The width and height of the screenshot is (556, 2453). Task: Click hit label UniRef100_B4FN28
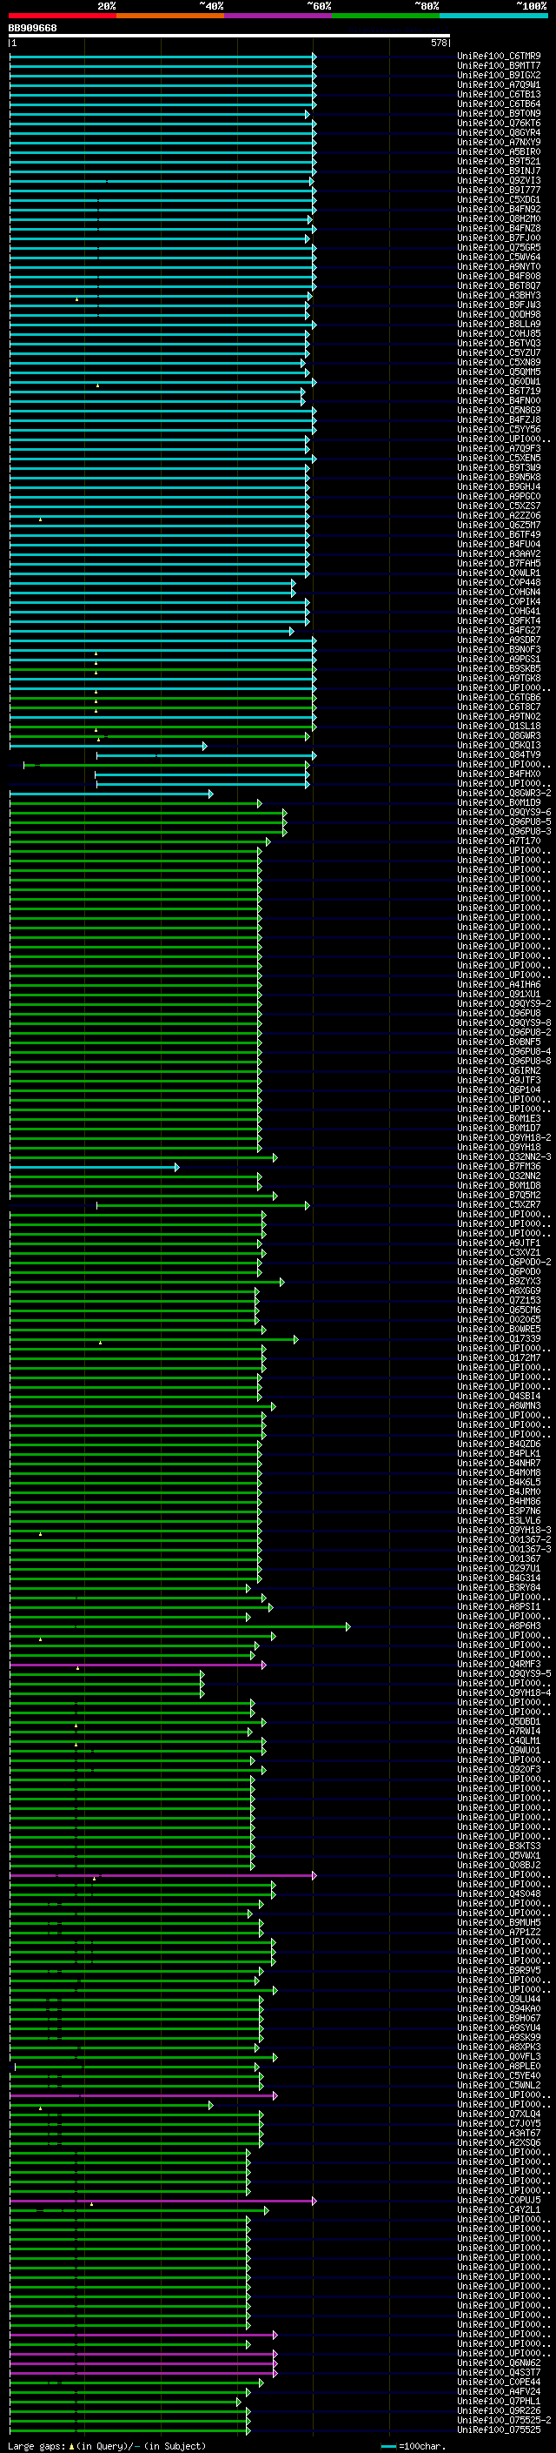[x=499, y=228]
